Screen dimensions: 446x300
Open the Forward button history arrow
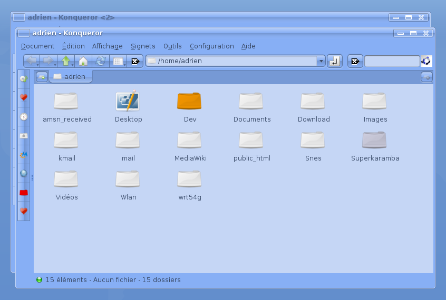point(55,65)
